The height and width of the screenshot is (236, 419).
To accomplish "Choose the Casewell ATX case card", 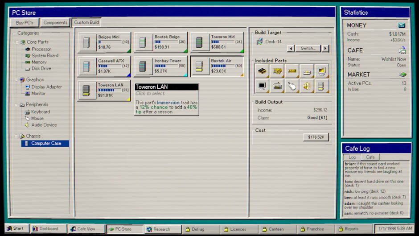I will click(x=104, y=66).
